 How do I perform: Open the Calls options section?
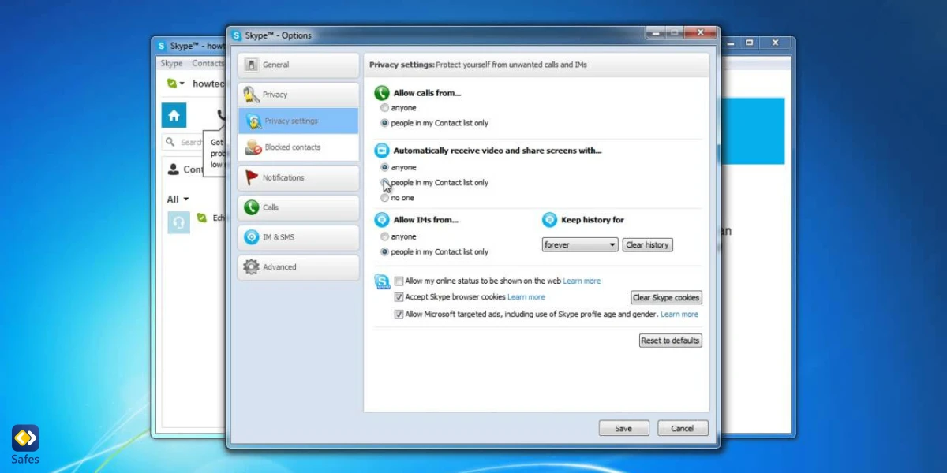pos(298,207)
